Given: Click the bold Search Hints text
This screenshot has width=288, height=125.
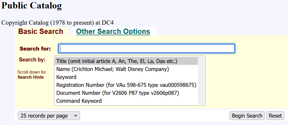Looking at the screenshot, I should (x=31, y=77).
